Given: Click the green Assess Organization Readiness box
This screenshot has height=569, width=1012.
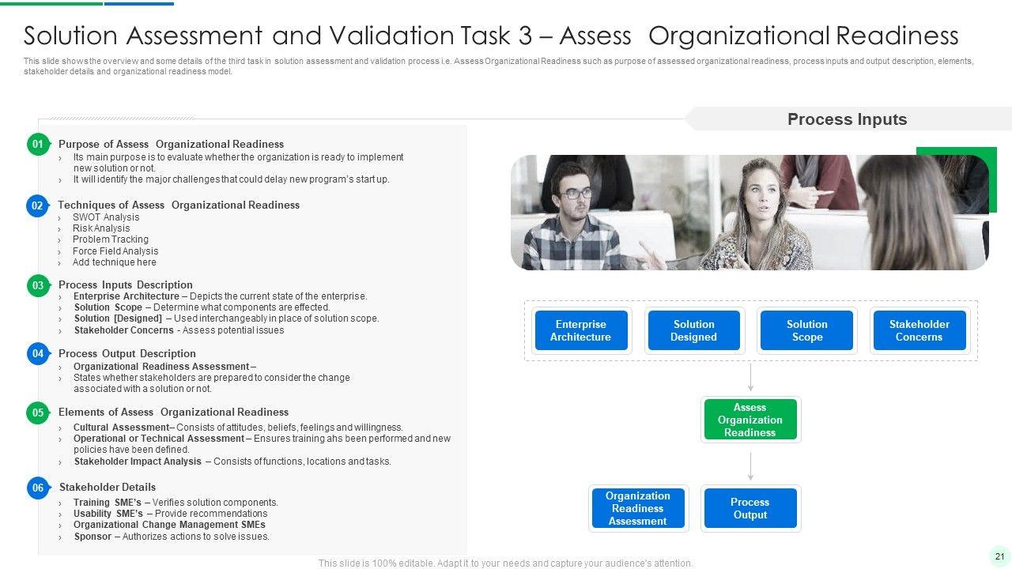Looking at the screenshot, I should (750, 420).
